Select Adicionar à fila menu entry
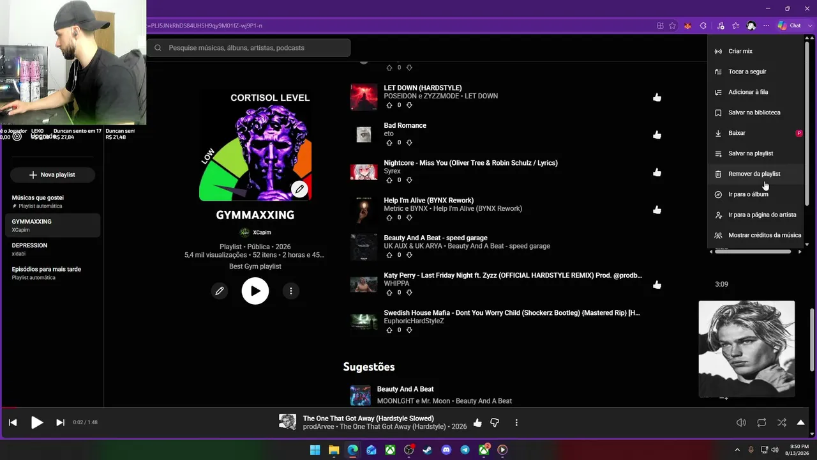The height and width of the screenshot is (460, 817). (754, 92)
